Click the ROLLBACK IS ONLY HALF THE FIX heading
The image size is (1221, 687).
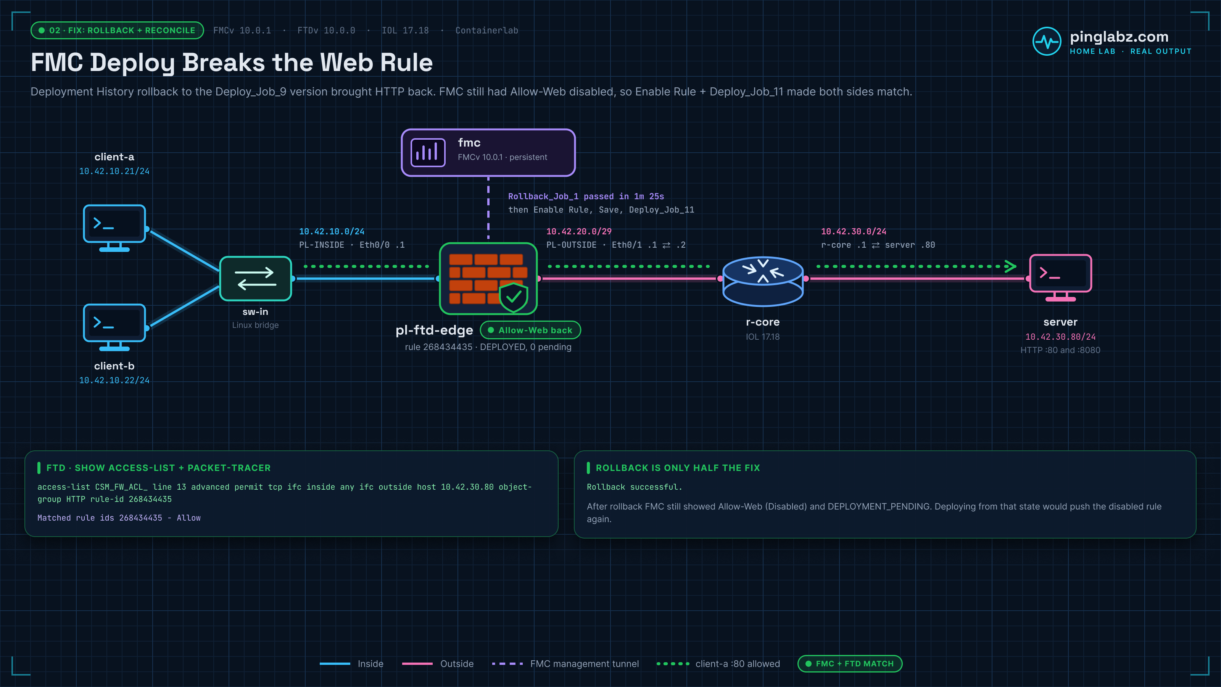pos(678,468)
